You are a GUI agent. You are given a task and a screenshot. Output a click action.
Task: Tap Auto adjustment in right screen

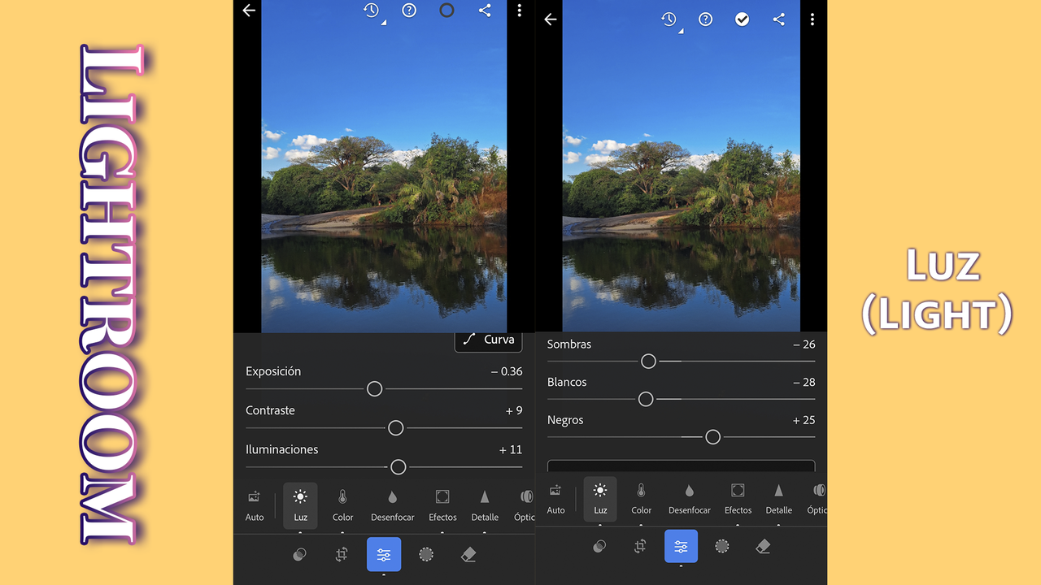pos(556,500)
